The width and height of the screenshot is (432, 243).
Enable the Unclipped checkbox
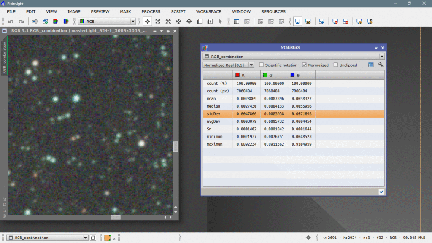(x=335, y=65)
